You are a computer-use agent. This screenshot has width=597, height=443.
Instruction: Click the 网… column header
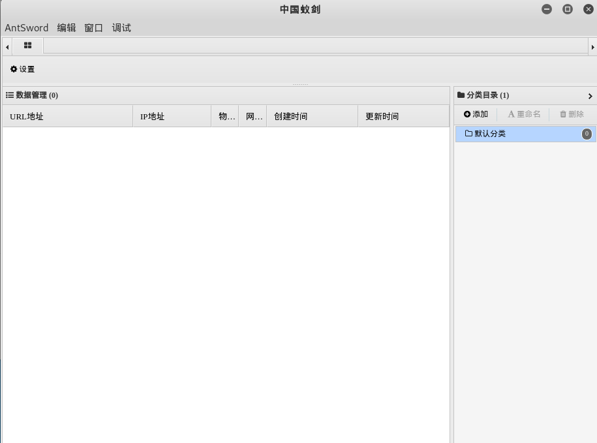point(253,116)
